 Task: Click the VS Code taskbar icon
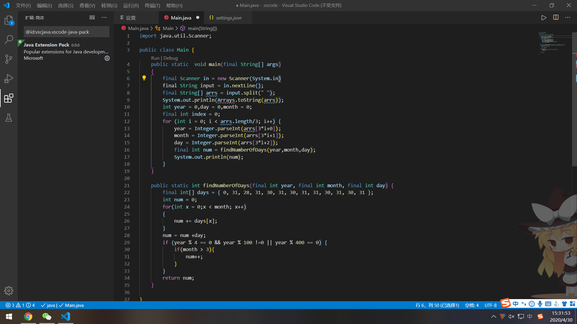click(x=66, y=316)
